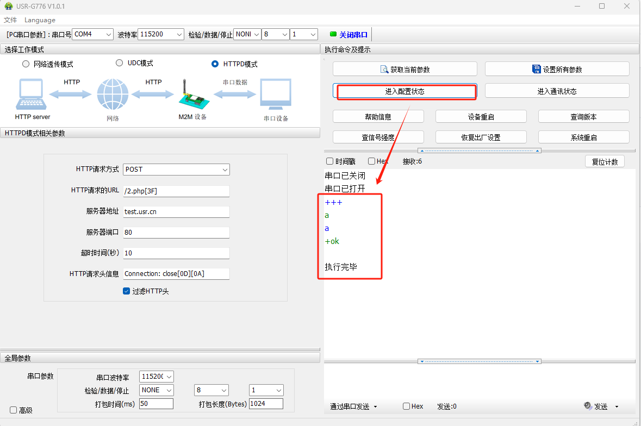Open the COM4 serial port dropdown
The width and height of the screenshot is (641, 426).
(92, 34)
